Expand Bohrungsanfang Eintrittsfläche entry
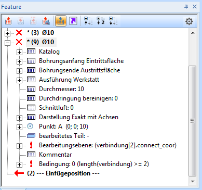The height and width of the screenshot is (190, 202). [x=19, y=61]
